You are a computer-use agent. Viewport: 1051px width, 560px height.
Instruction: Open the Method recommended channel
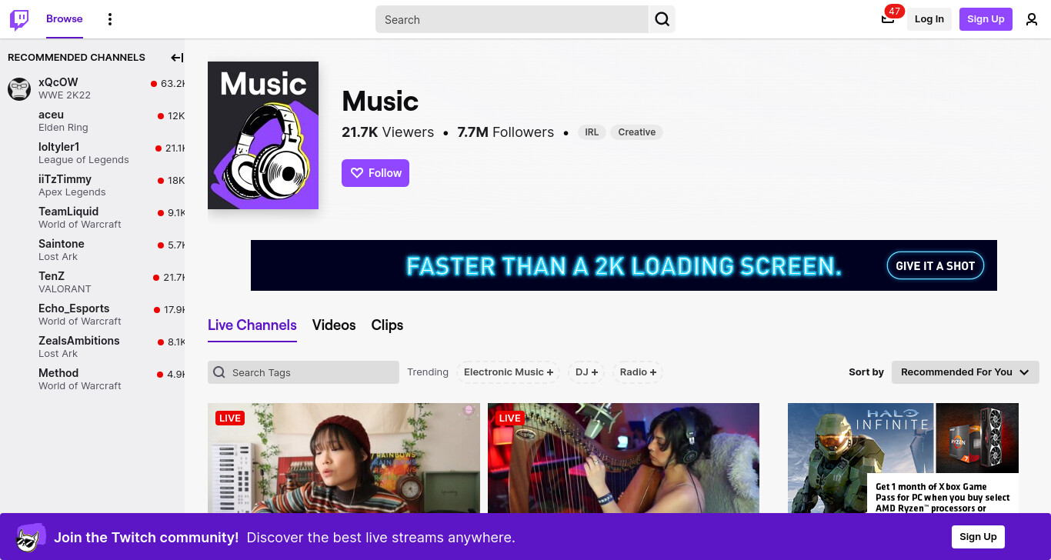(92, 379)
